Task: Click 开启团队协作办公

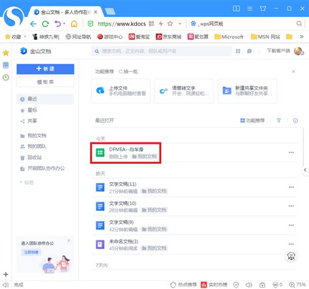Action: tap(42, 169)
